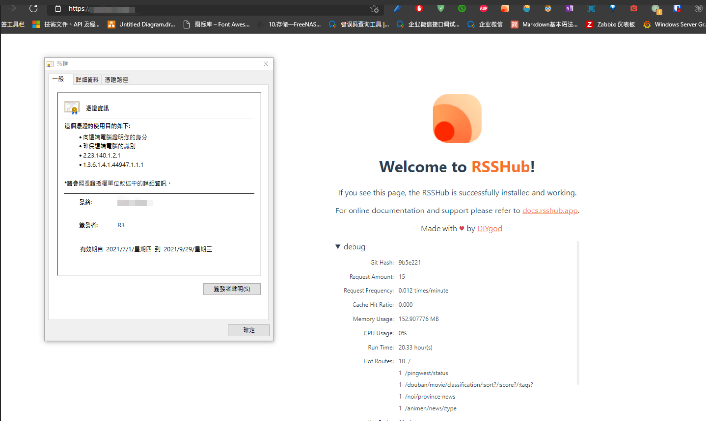The image size is (706, 421).
Task: Open the blue pen extension icon
Action: pos(397,8)
